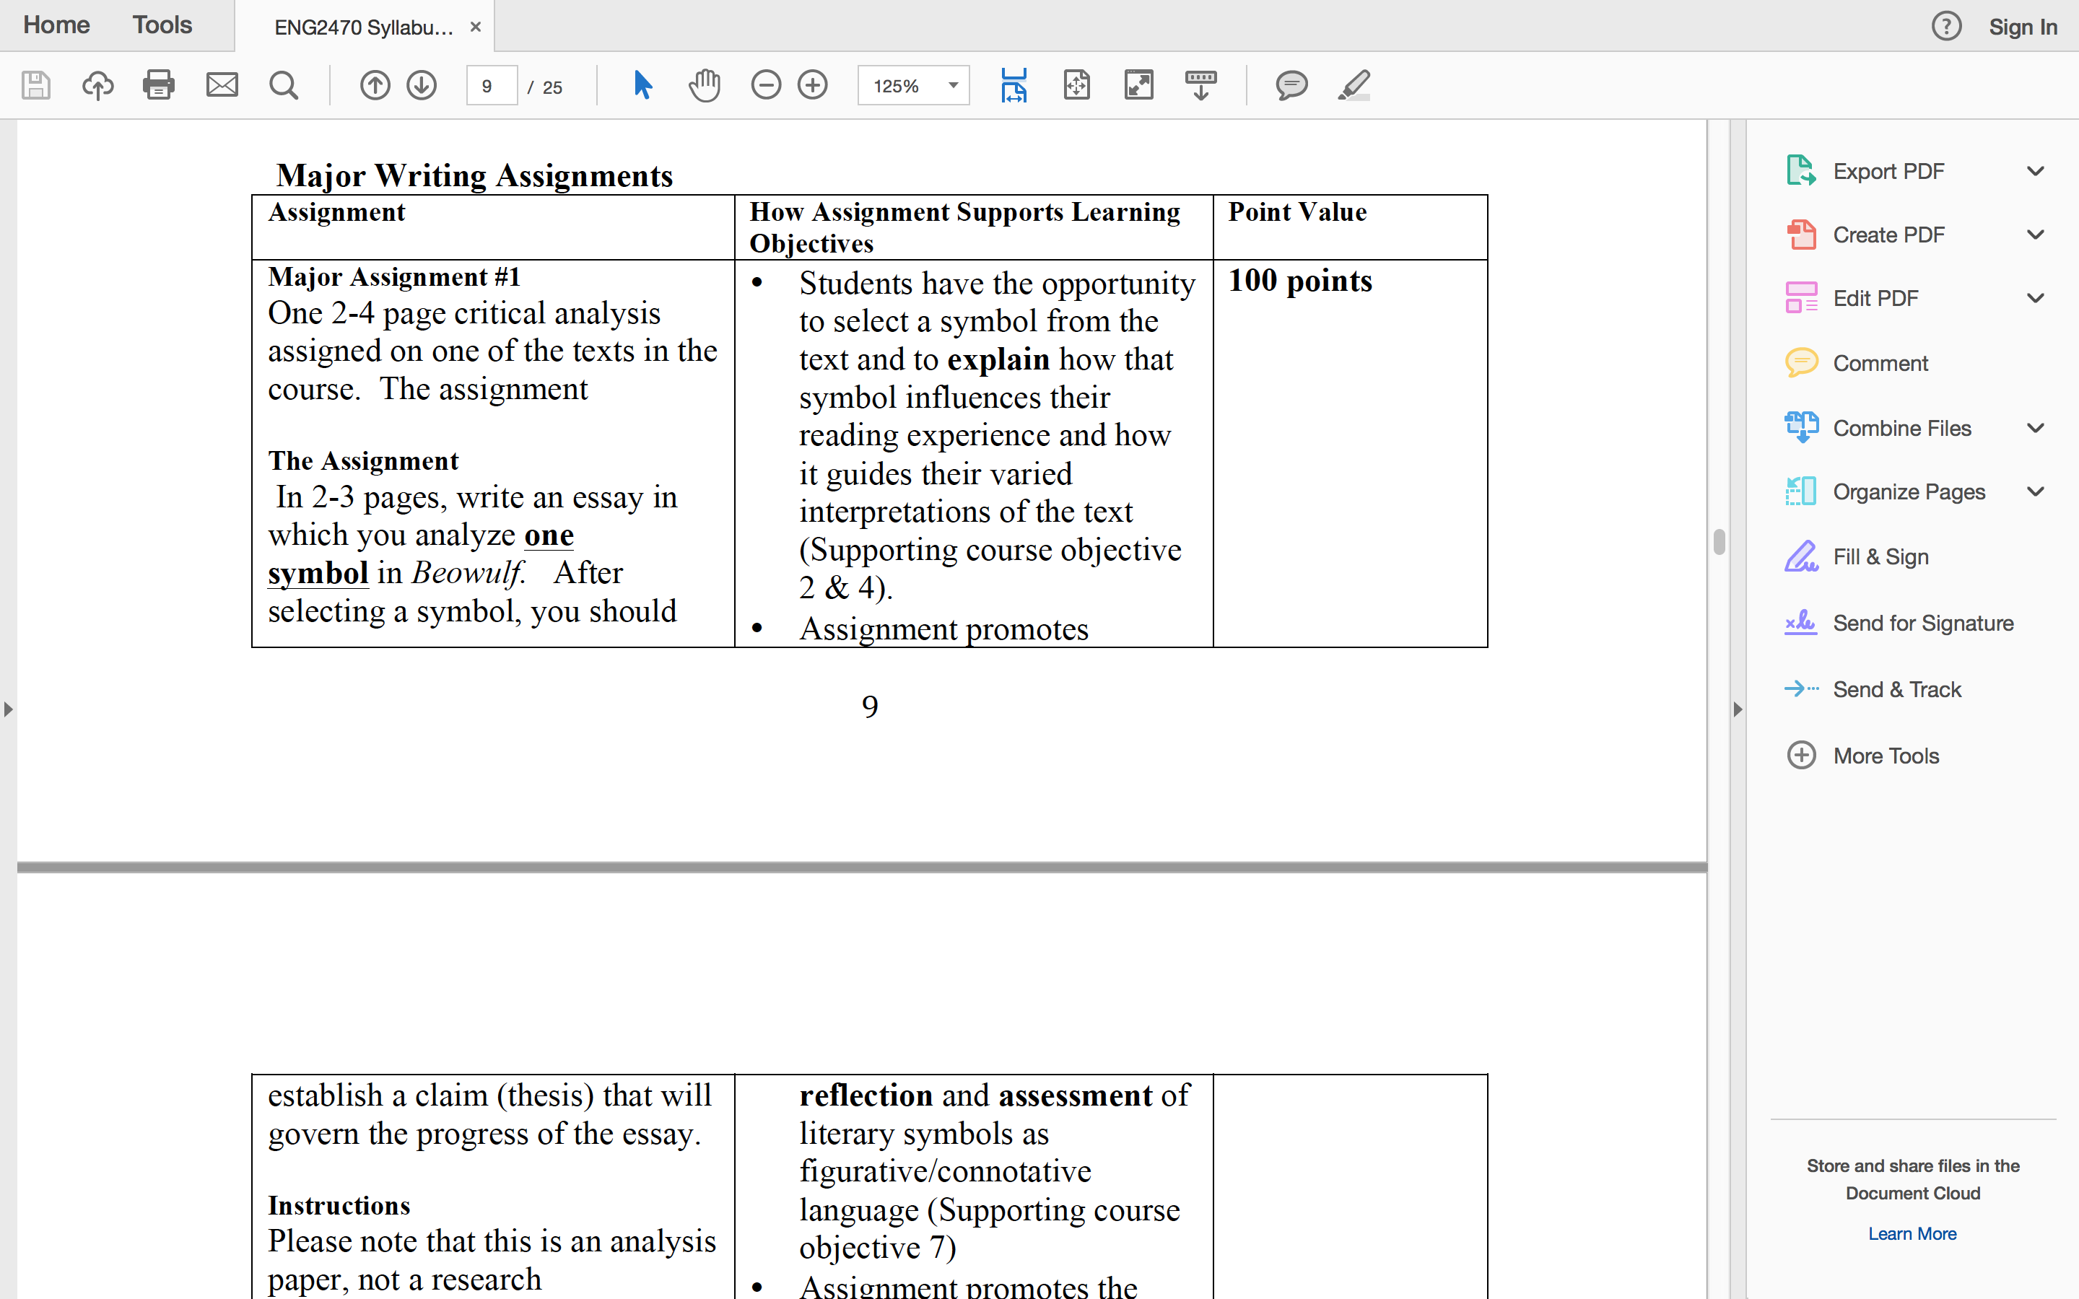
Task: Select the Highlight text pen tool
Action: point(1354,85)
